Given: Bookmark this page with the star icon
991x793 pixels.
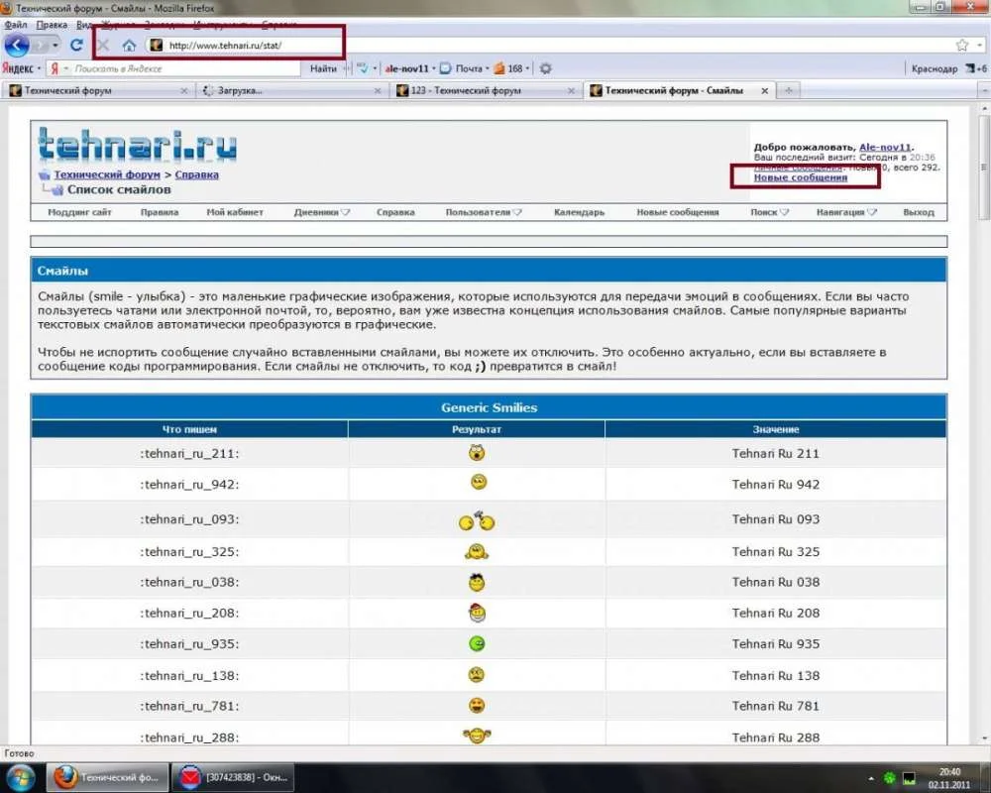Looking at the screenshot, I should click(962, 46).
